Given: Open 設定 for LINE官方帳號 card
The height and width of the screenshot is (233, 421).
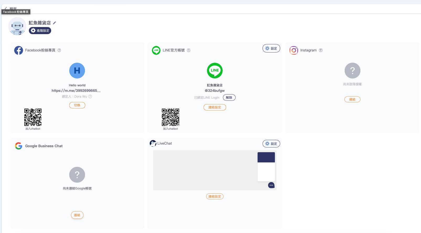Looking at the screenshot, I should click(x=271, y=49).
